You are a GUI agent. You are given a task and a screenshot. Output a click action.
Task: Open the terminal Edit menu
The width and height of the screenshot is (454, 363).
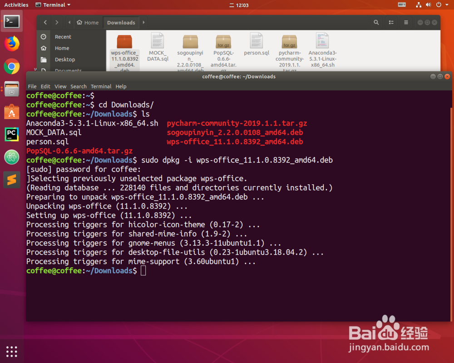coord(45,86)
